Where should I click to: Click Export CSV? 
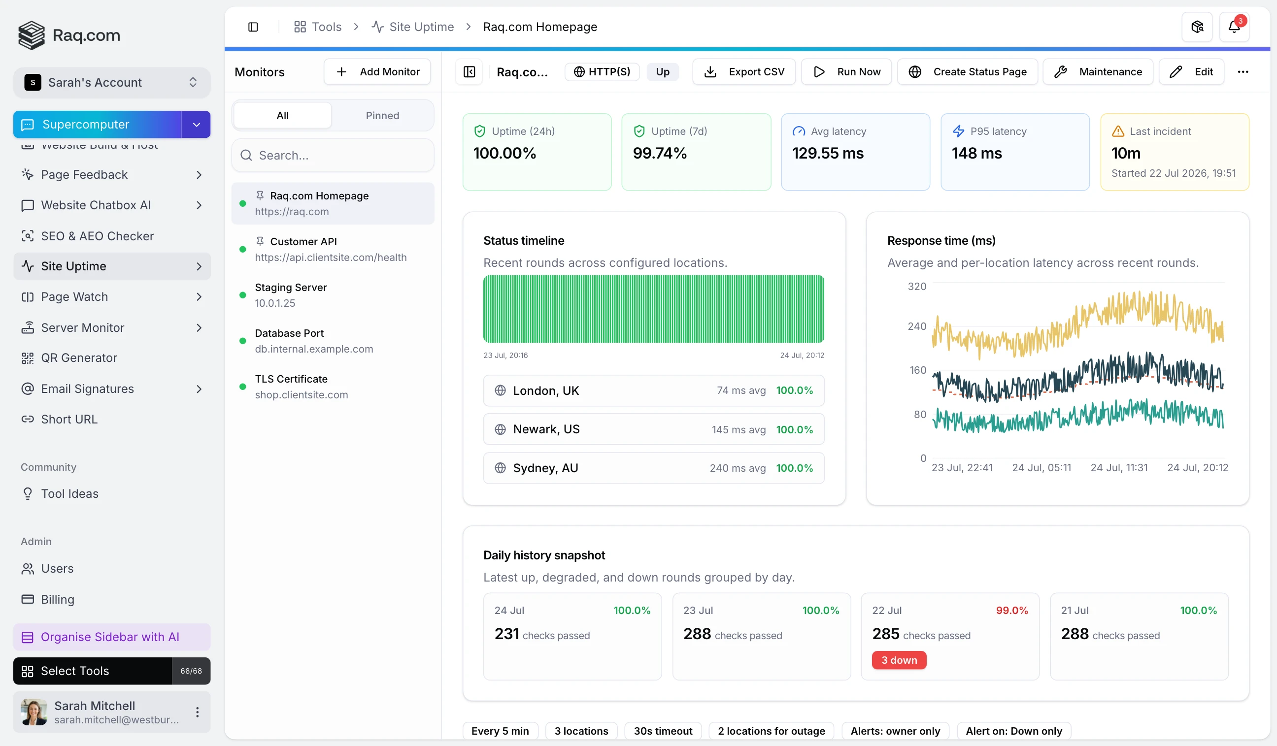[x=744, y=72]
